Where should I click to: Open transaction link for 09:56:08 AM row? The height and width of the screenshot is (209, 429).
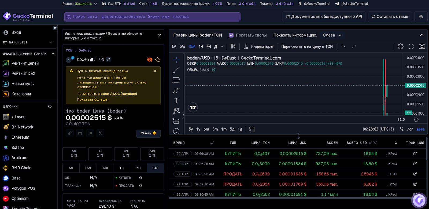point(415,153)
